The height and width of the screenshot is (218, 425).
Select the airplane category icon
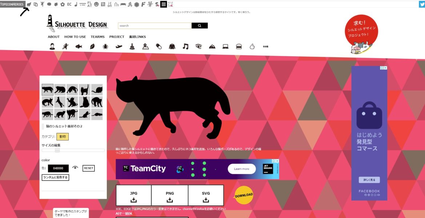pos(119,46)
